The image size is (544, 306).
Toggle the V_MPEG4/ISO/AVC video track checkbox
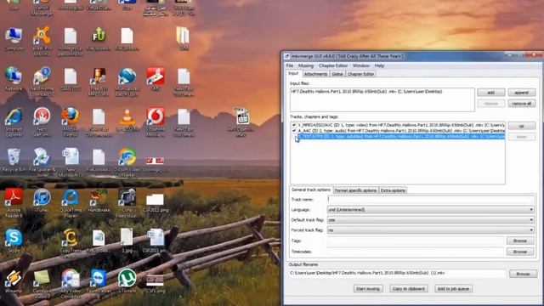pos(294,125)
